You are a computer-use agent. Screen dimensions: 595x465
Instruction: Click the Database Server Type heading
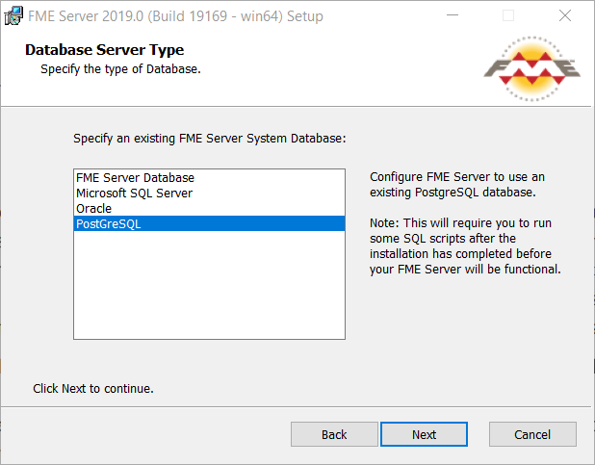pos(104,50)
